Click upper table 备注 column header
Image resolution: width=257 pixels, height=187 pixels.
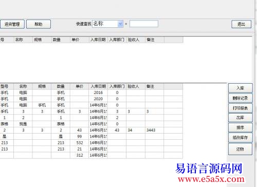coord(155,40)
